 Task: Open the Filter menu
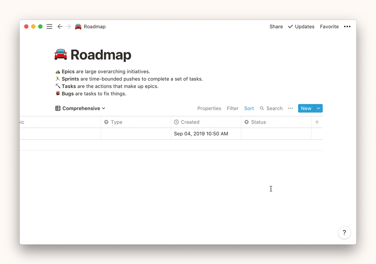[233, 108]
